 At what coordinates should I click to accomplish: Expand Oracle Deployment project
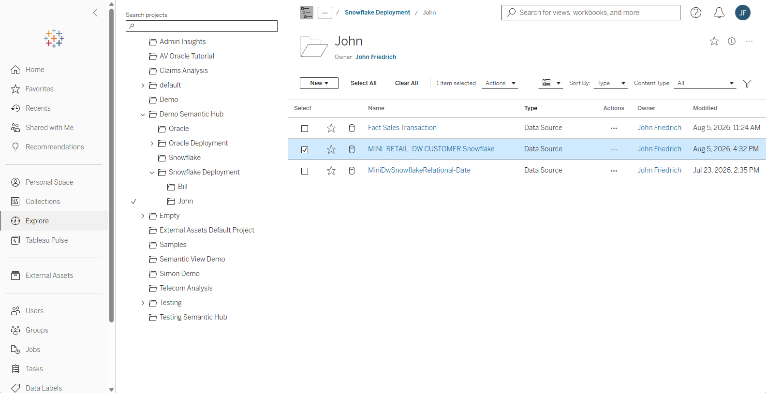pyautogui.click(x=152, y=144)
